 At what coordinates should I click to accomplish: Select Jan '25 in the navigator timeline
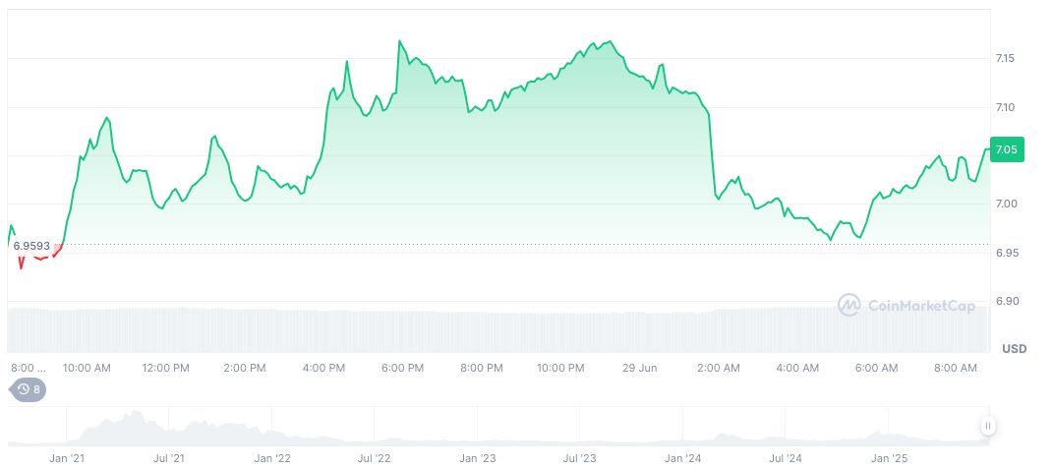click(890, 457)
